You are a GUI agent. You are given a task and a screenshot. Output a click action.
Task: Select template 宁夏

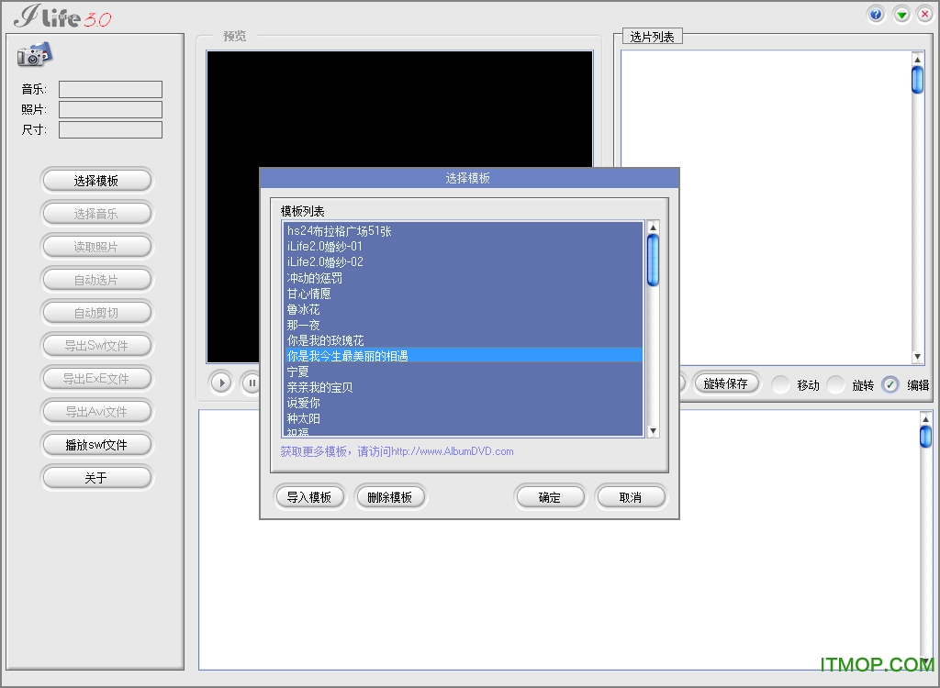[463, 372]
